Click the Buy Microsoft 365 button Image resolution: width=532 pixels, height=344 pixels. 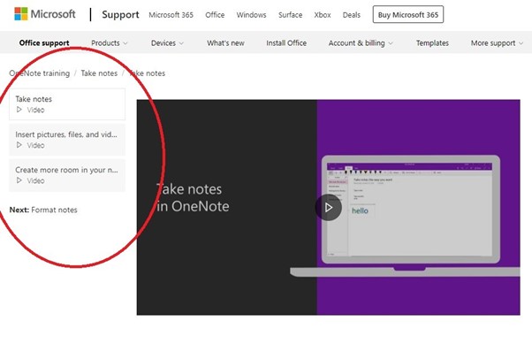click(408, 15)
